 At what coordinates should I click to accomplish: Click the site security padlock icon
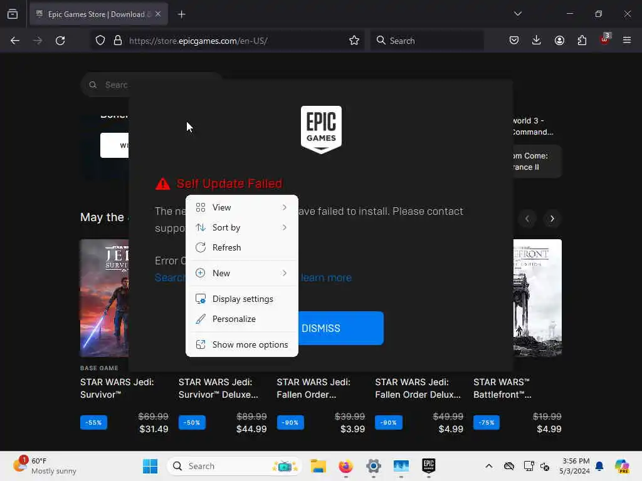pyautogui.click(x=117, y=41)
